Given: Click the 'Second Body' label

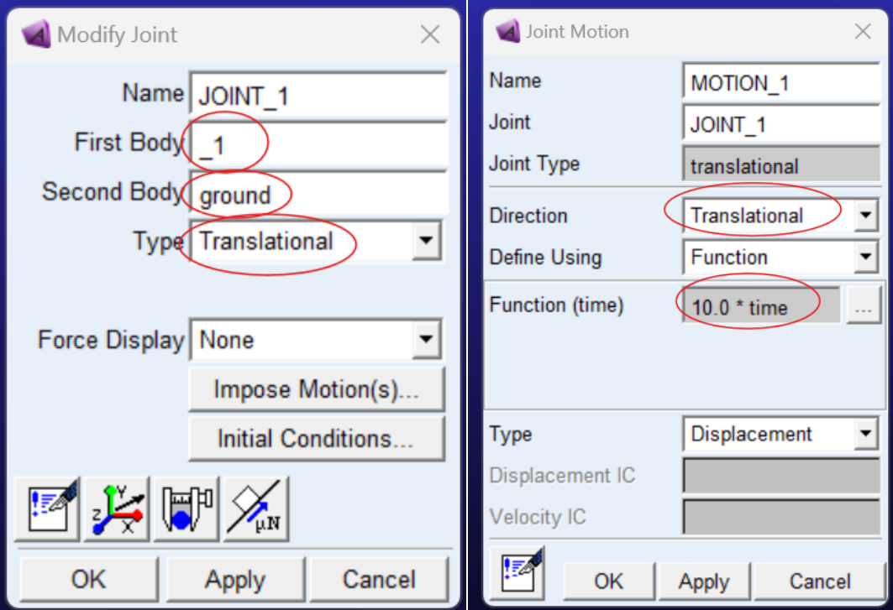Looking at the screenshot, I should [113, 191].
